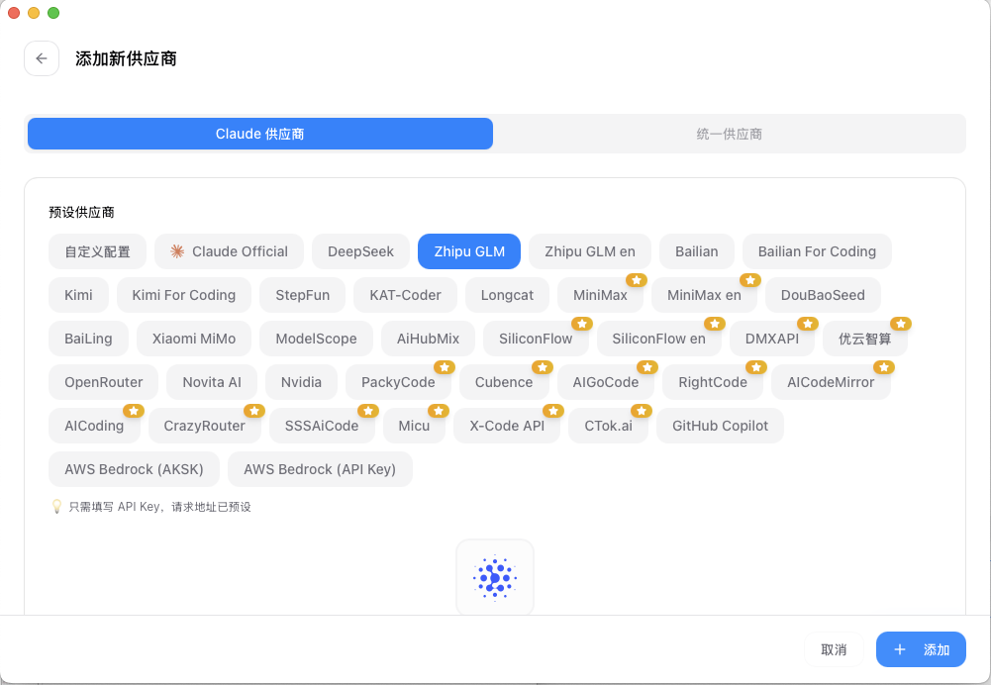Screen dimensions: 991x685
Task: Click the macOS green maximize window button
Action: (53, 13)
